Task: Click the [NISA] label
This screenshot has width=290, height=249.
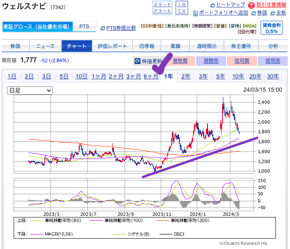Action: [x=249, y=26]
